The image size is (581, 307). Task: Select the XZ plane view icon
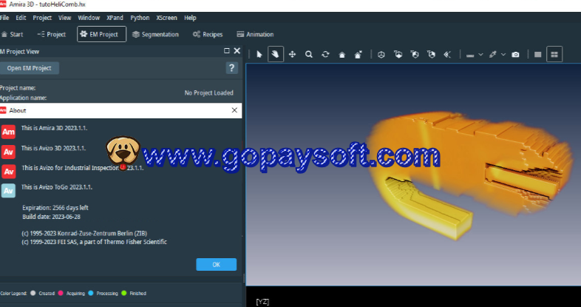click(x=415, y=55)
